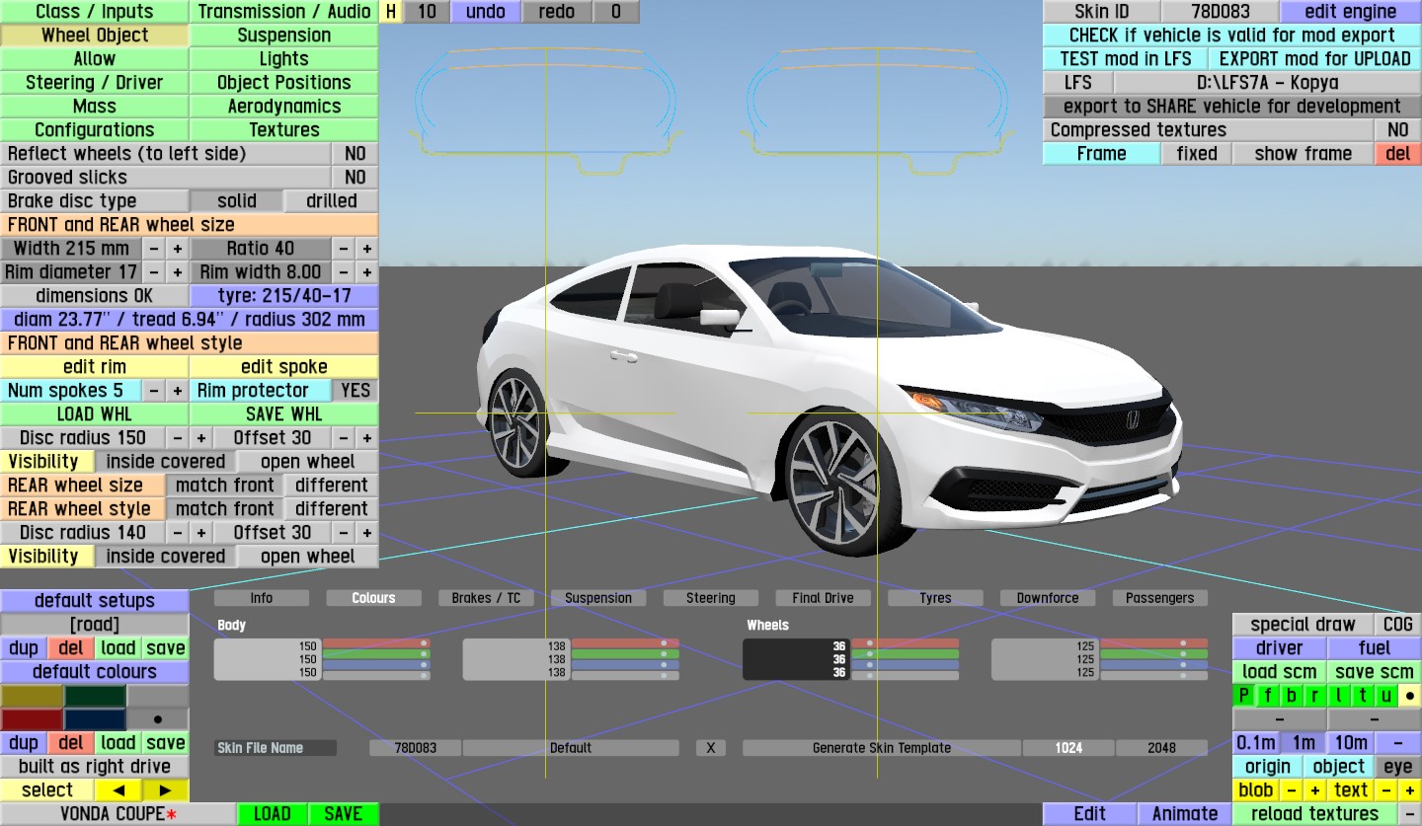Screen dimensions: 1422x826
Task: Increase Disc radius 140 with plus
Action: tap(201, 533)
